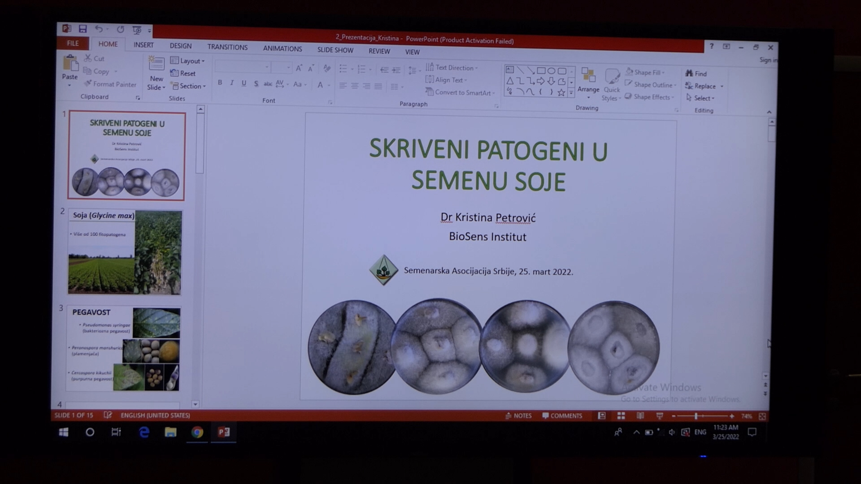Click the Redo repeat icon
Screen dimensions: 861x484
coord(121,29)
